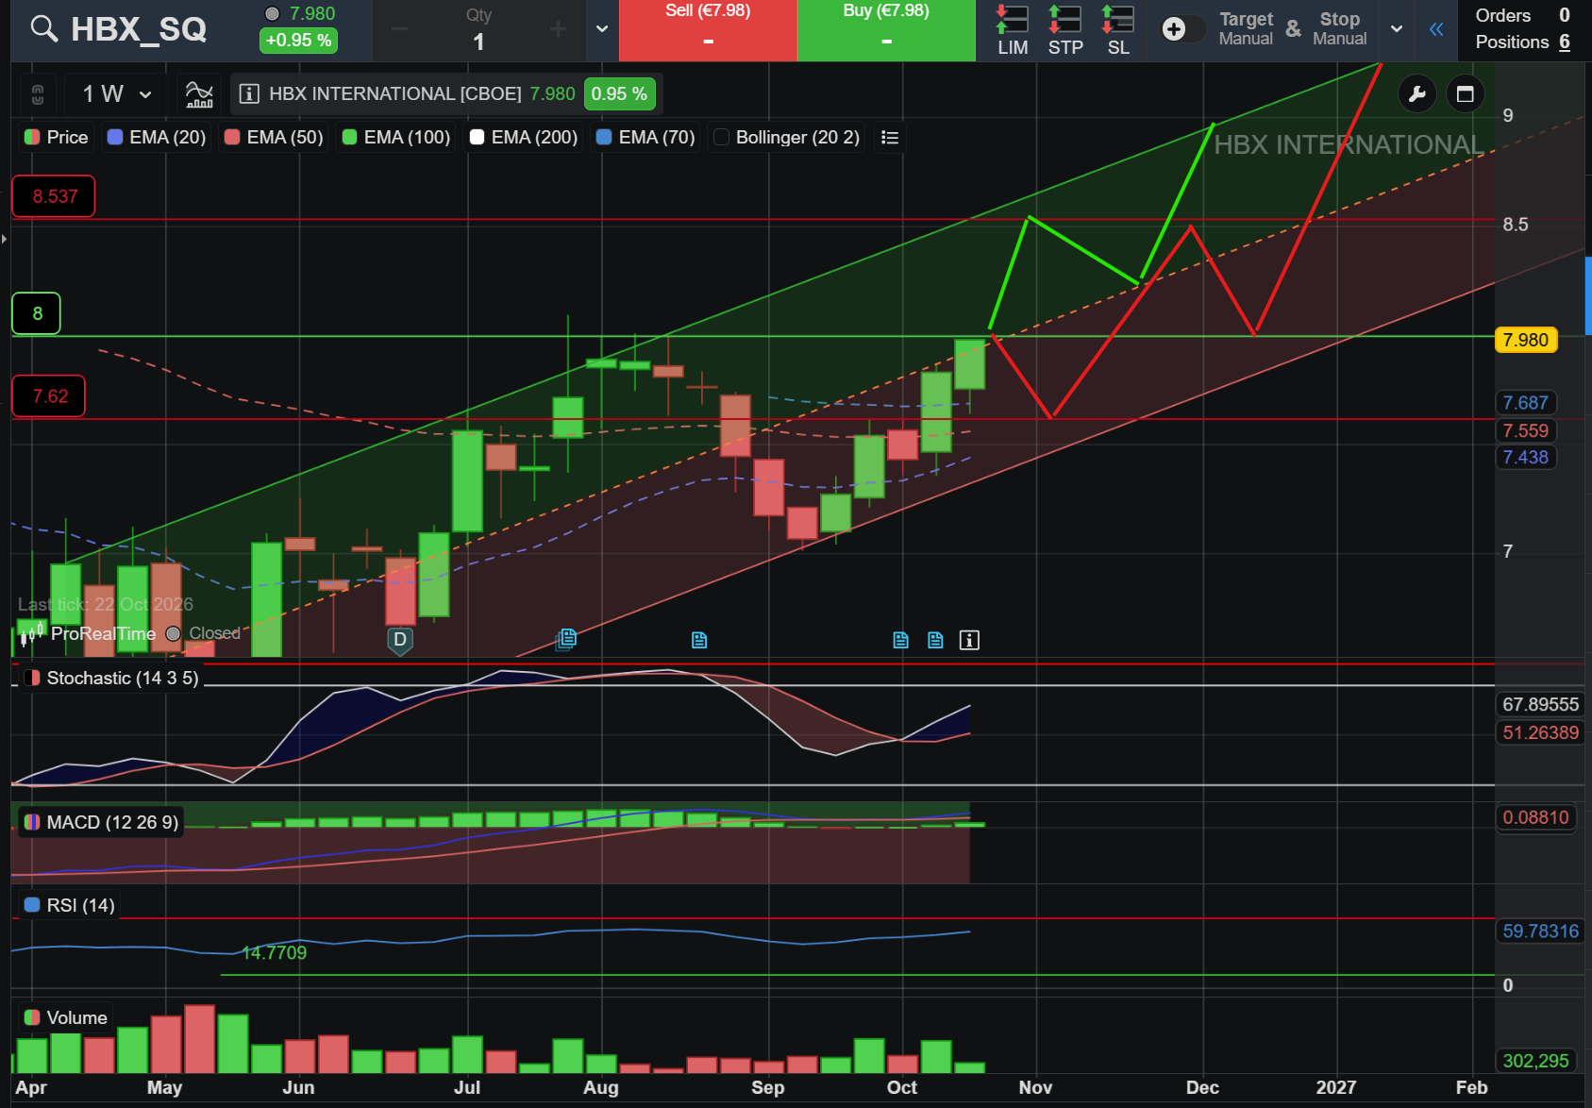Expand the quantity dropdown arrow

(602, 29)
